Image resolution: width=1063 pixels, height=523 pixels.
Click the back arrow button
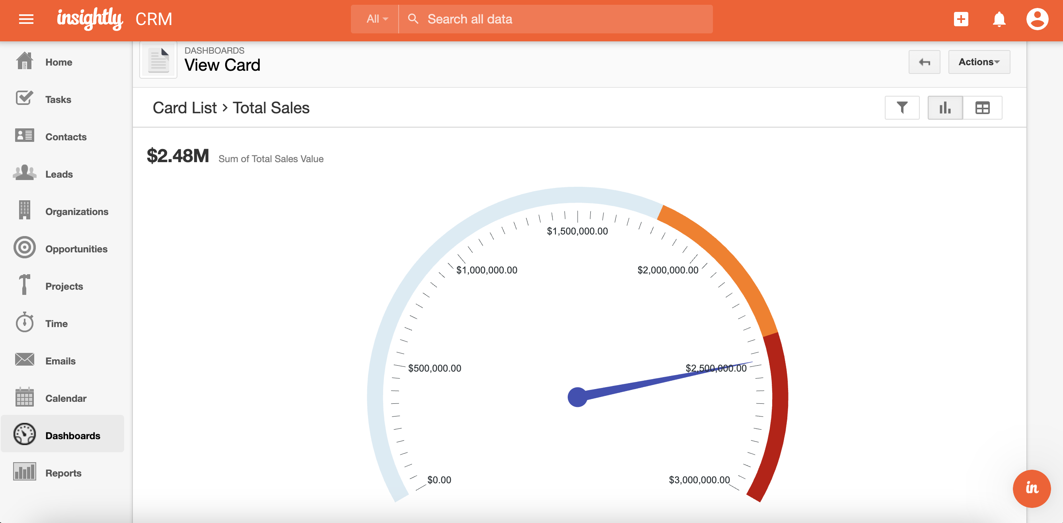(924, 62)
